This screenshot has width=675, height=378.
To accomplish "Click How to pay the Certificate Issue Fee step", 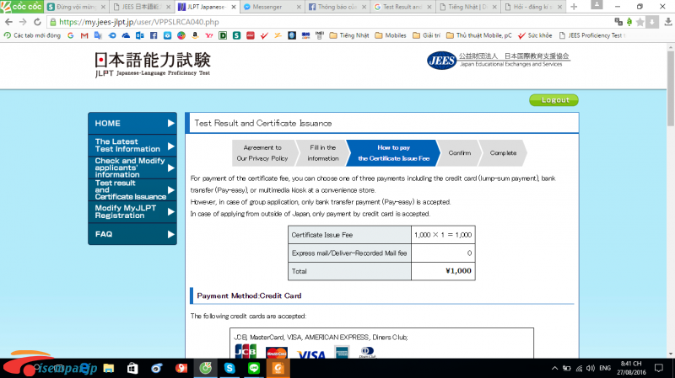I will pos(393,153).
